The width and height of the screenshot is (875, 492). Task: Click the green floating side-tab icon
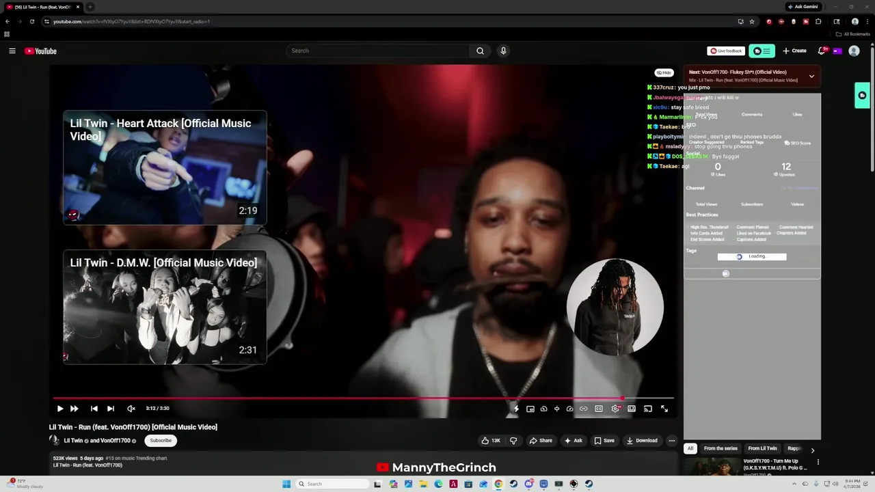pyautogui.click(x=862, y=96)
